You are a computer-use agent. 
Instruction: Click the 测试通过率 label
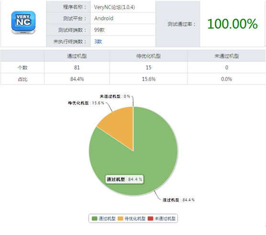coord(181,24)
